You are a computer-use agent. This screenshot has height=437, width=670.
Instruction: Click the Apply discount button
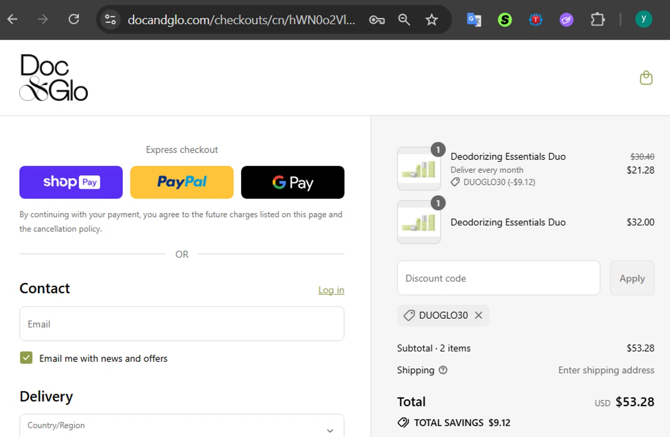(632, 278)
